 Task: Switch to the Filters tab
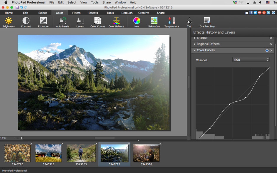tap(76, 13)
